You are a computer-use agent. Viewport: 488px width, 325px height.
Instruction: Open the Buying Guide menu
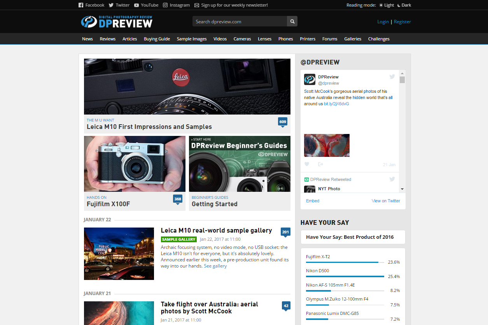pyautogui.click(x=157, y=39)
